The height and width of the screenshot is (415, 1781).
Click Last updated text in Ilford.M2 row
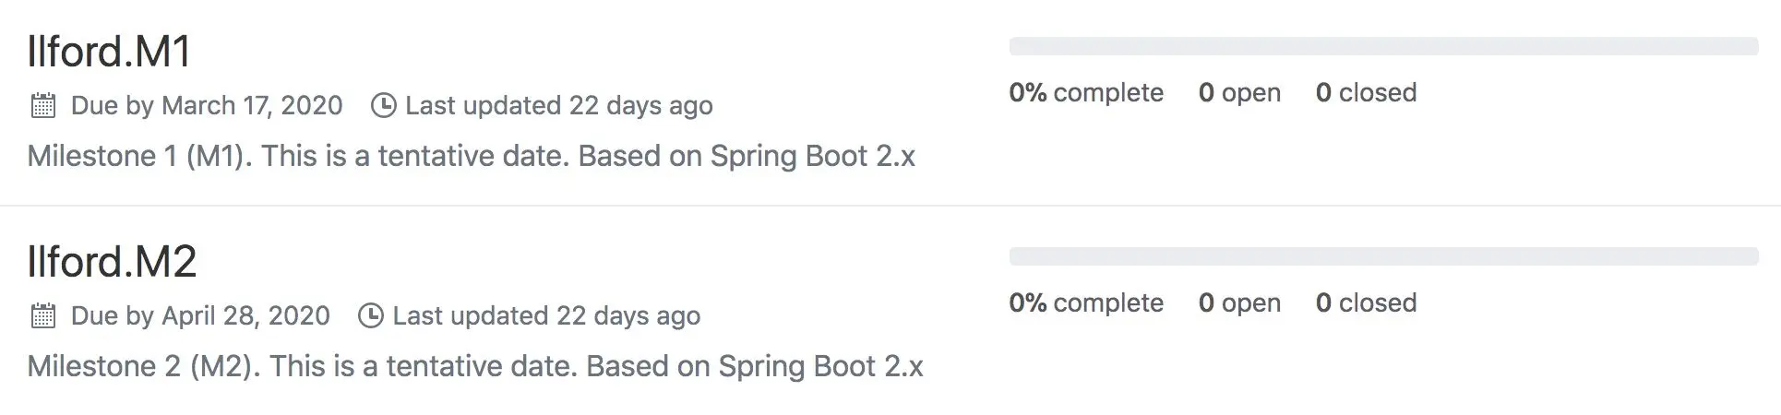click(x=546, y=315)
